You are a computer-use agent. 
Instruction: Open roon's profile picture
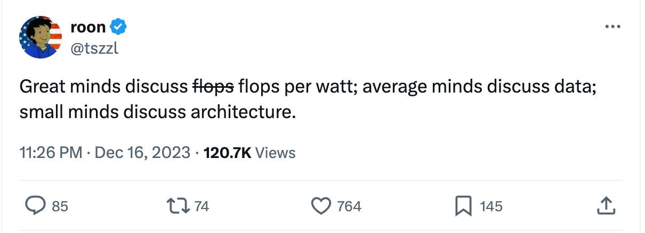41,37
